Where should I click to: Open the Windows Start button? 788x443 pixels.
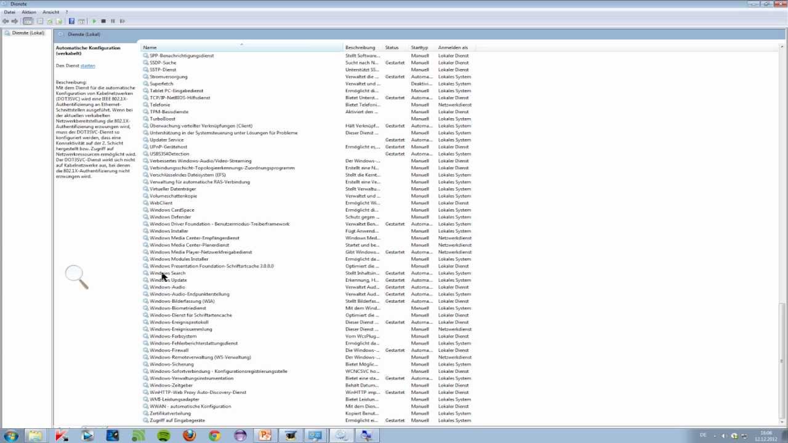click(10, 436)
